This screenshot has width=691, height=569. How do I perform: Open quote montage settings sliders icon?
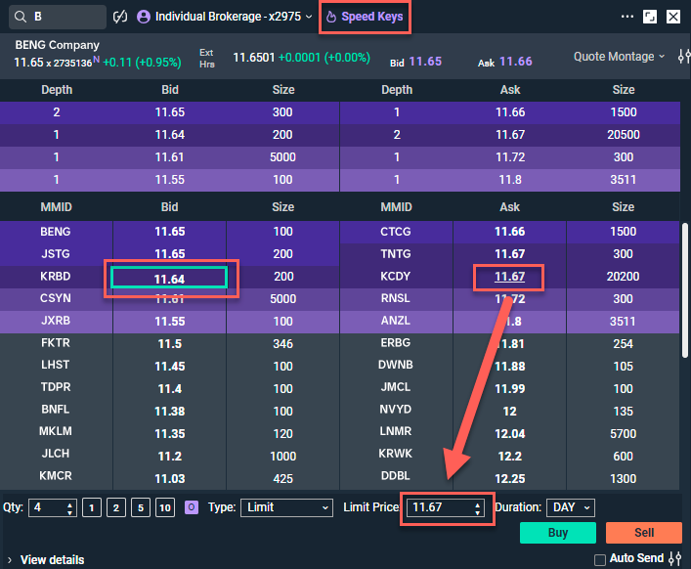coord(683,57)
